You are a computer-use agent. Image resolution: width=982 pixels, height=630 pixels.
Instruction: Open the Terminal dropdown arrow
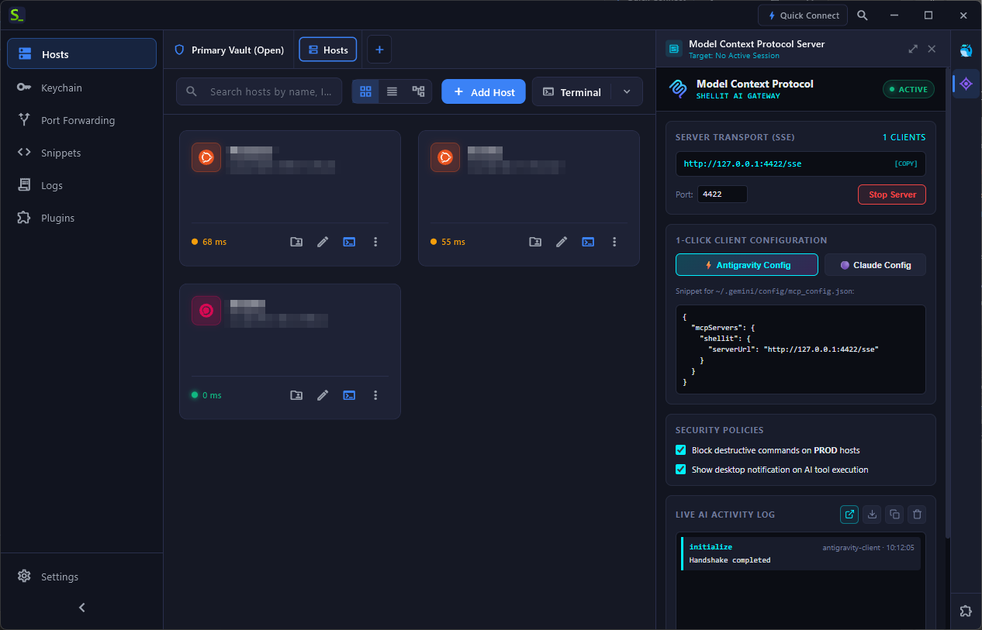point(627,91)
